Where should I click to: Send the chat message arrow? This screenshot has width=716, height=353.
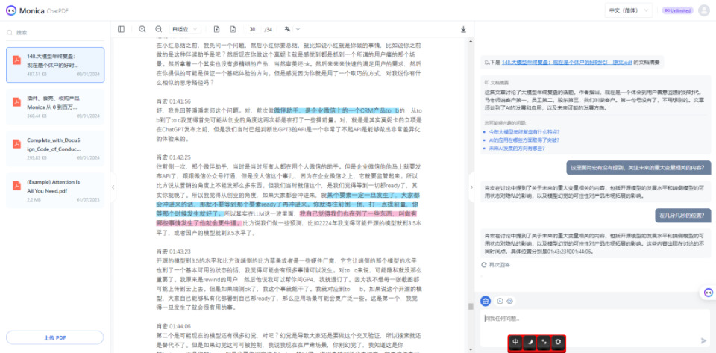coord(703,340)
